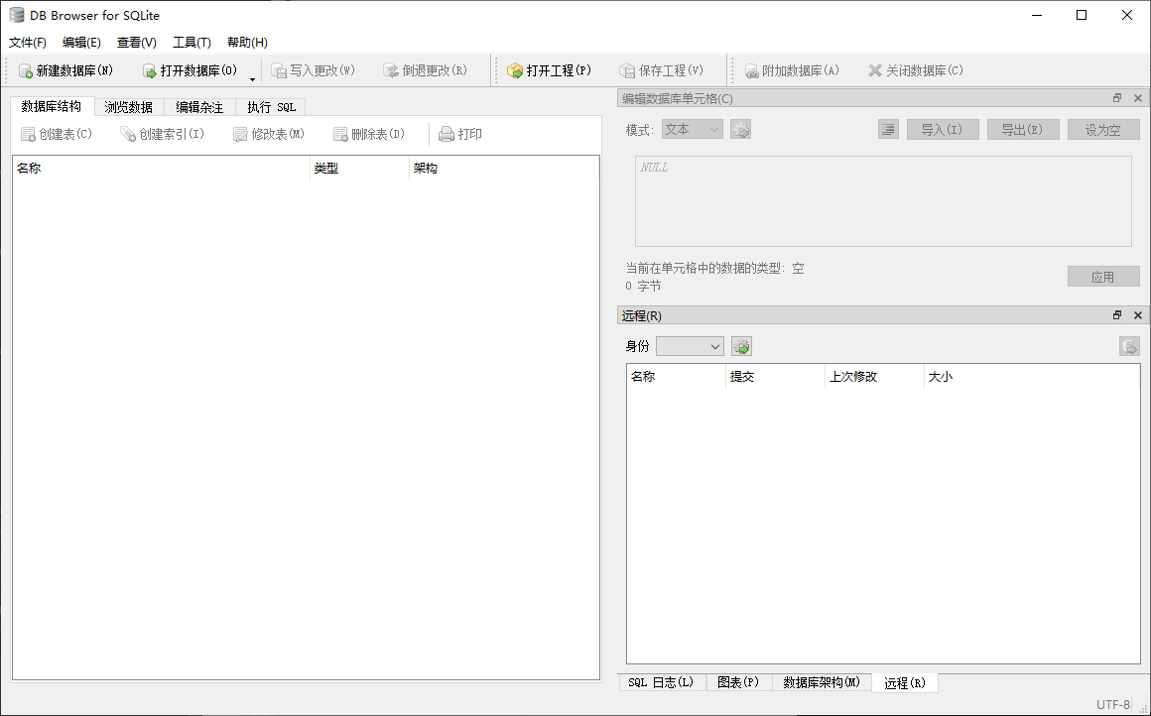This screenshot has height=716, width=1151.
Task: Open the 身份 identity dropdown
Action: click(x=690, y=346)
